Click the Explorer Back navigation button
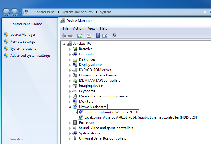This screenshot has height=144, width=211. (x=6, y=12)
